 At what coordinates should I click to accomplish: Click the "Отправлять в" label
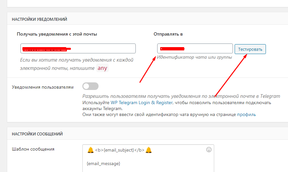click(x=168, y=34)
